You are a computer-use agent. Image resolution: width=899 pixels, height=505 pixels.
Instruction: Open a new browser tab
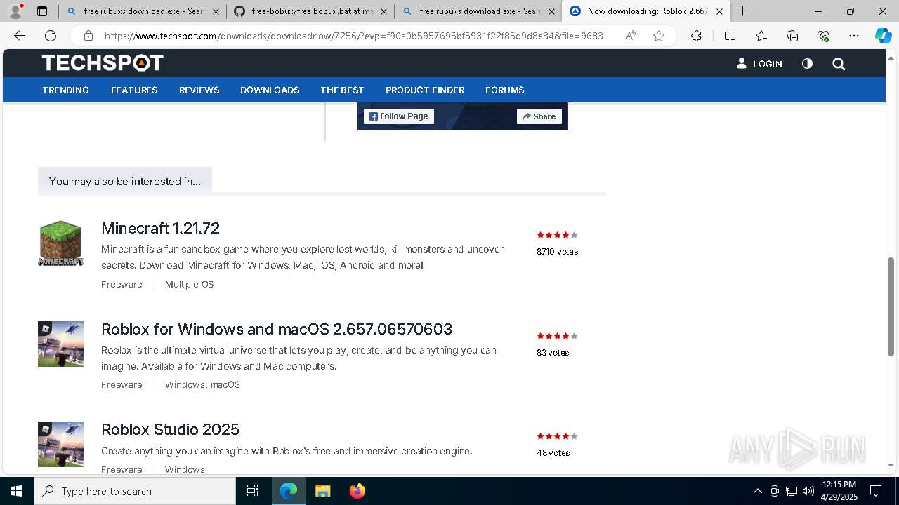742,11
